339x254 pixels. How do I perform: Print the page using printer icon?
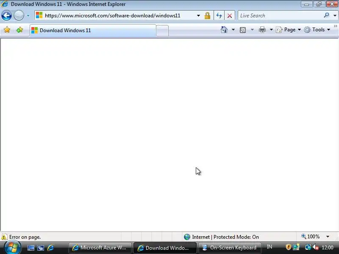pos(262,30)
